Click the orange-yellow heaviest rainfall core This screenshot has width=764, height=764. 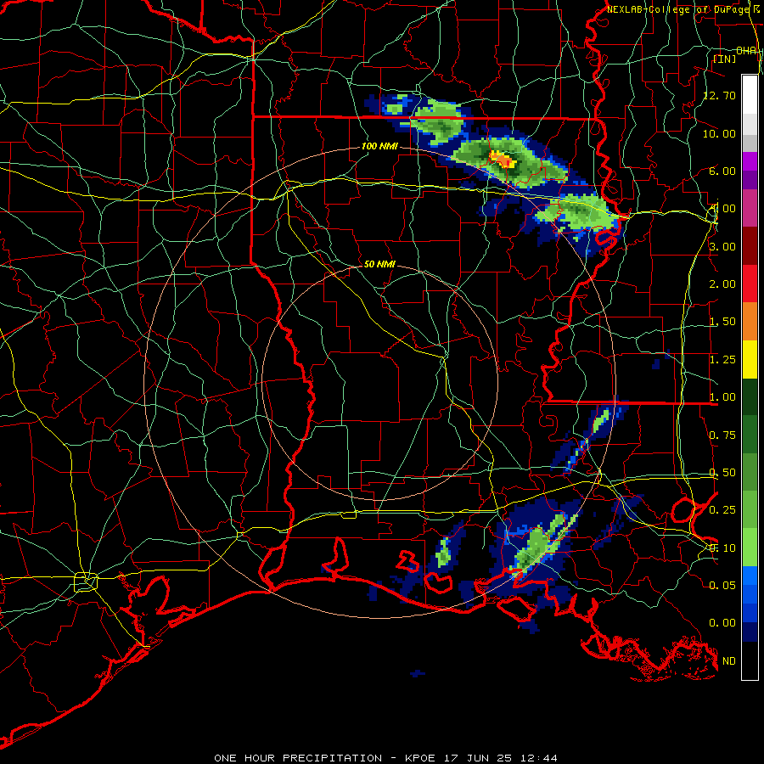point(502,160)
